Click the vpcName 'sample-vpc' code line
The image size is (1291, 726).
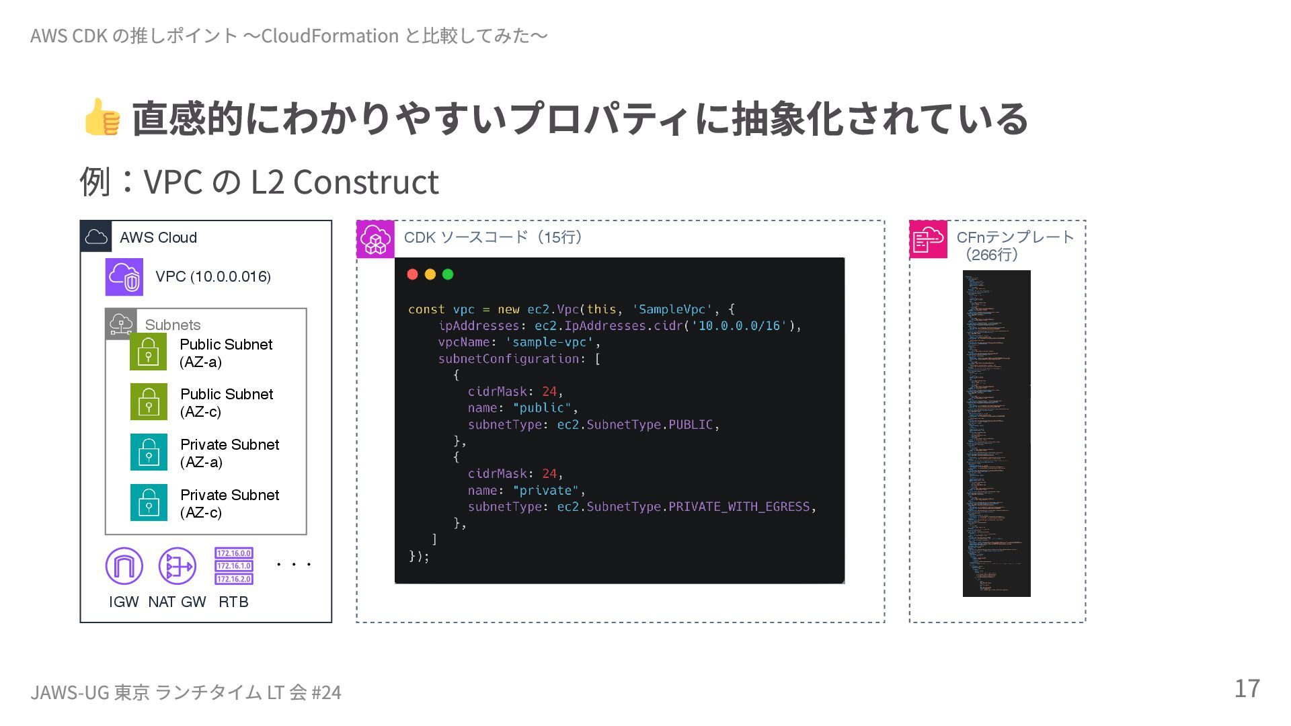(519, 342)
